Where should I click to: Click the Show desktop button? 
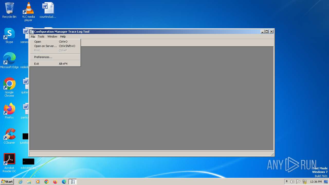coord(326,182)
